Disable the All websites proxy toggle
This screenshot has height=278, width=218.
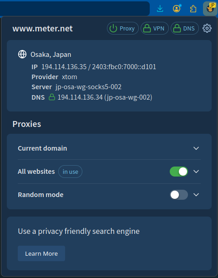179,172
